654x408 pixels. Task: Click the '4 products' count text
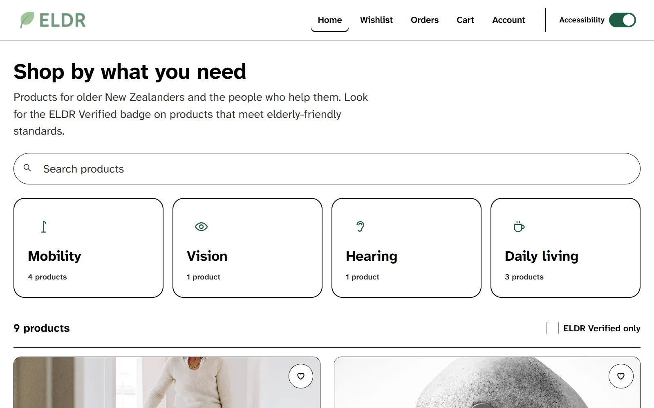point(47,277)
